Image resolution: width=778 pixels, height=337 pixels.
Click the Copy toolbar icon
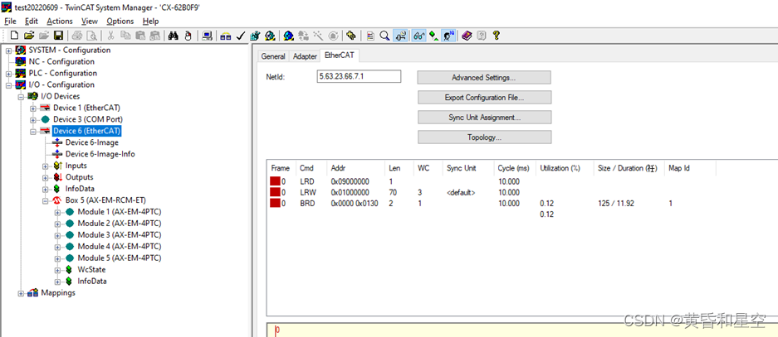click(x=125, y=36)
